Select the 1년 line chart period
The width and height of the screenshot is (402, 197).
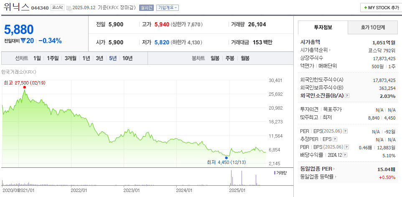click(x=86, y=58)
